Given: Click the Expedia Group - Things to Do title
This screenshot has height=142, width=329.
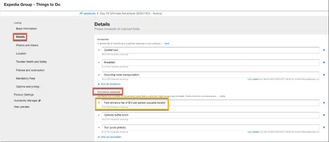Looking at the screenshot, I should 32,5.
